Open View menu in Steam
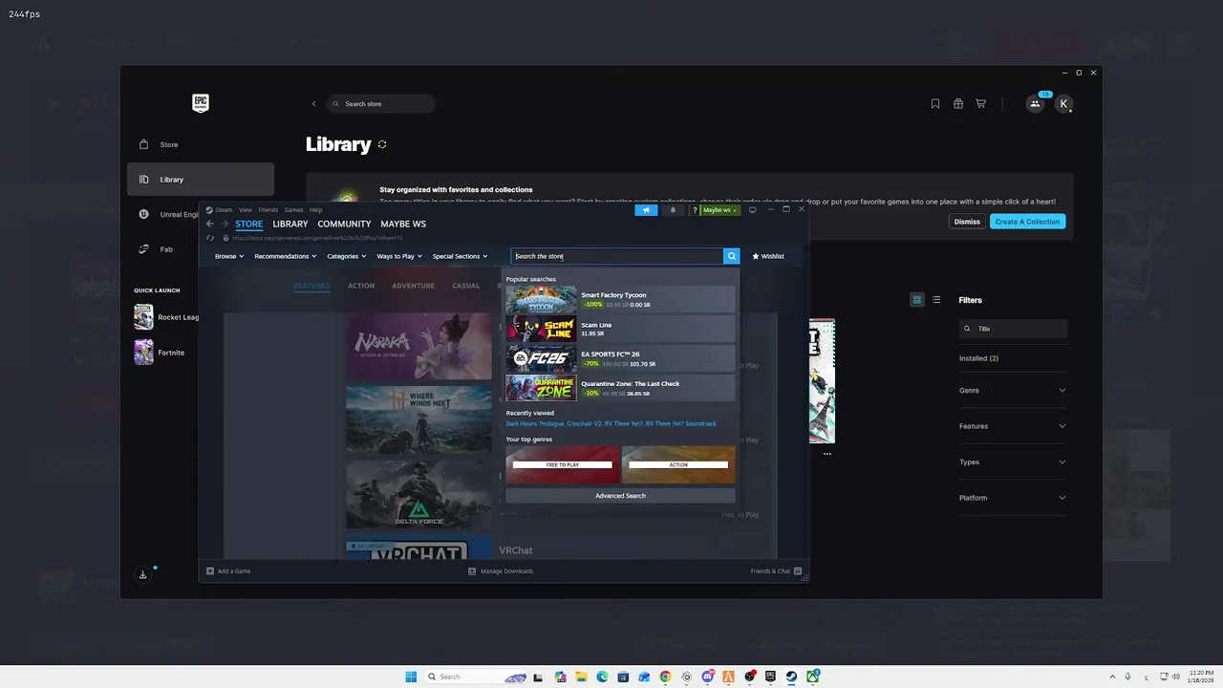The width and height of the screenshot is (1223, 688). (x=246, y=209)
